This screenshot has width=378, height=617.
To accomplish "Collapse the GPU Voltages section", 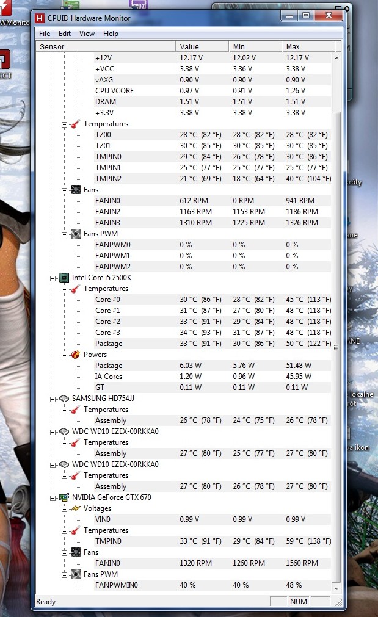I will [x=64, y=509].
